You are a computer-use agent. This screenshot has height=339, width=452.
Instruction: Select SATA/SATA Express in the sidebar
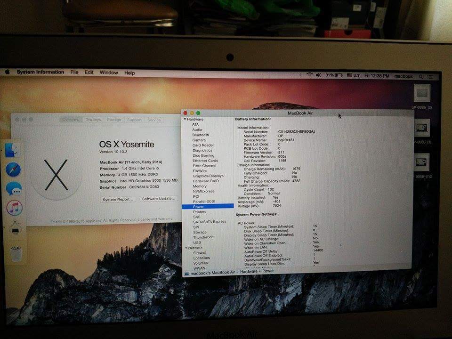pyautogui.click(x=210, y=222)
